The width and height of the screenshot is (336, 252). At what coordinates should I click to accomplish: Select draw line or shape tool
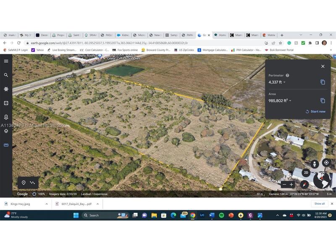32,183
